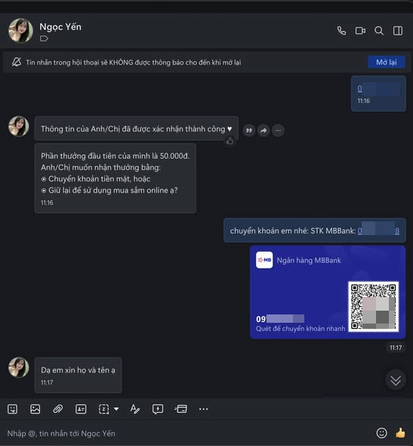Open more toolbar options ellipsis
Screen dimensions: 413x446
[x=203, y=409]
